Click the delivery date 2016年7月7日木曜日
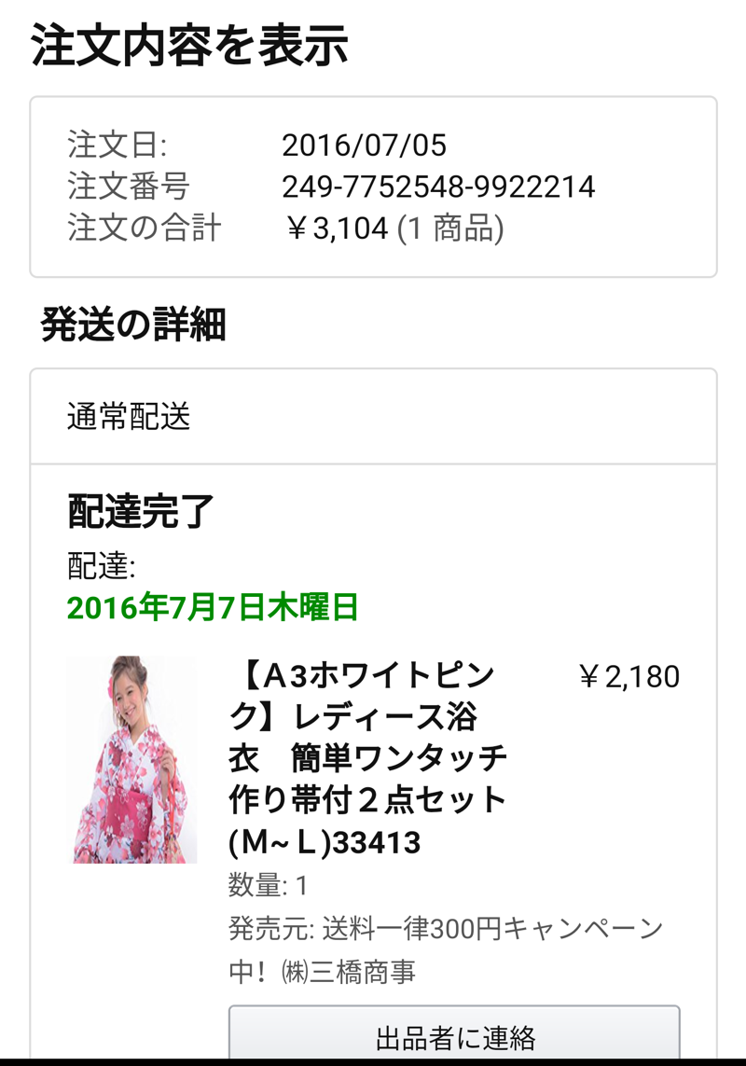Image resolution: width=746 pixels, height=1066 pixels. (x=213, y=607)
